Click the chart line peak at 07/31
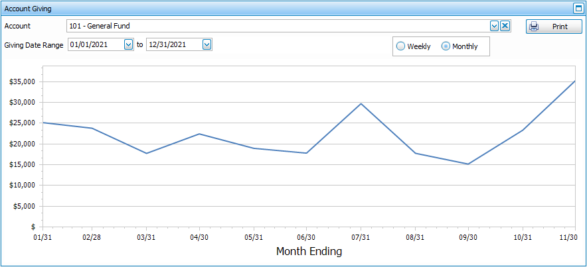This screenshot has height=267, width=587. (361, 103)
